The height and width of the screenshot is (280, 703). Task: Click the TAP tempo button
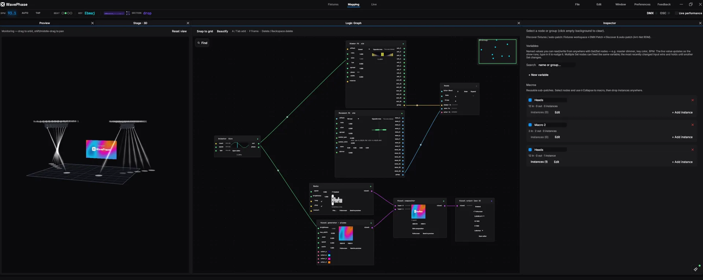pyautogui.click(x=38, y=13)
